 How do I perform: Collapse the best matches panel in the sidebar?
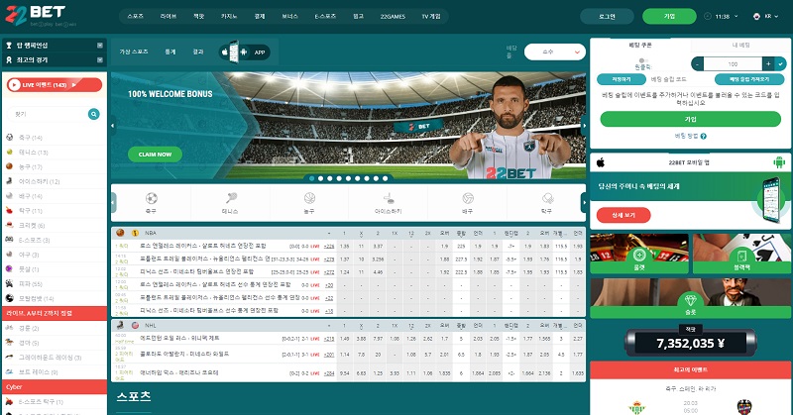[x=100, y=59]
